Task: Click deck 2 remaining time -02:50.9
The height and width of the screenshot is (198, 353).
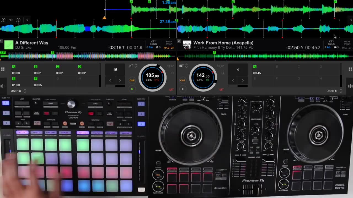Action: point(294,48)
